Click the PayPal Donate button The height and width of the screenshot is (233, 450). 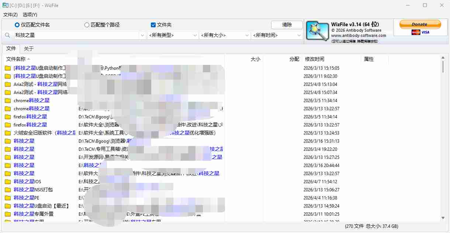point(420,24)
